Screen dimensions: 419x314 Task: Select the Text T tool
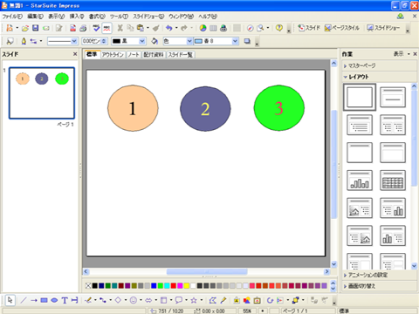pos(65,300)
